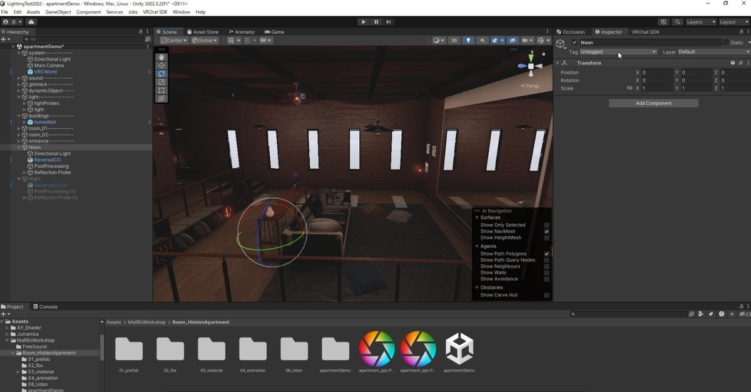
Task: Click the global Search magnifier icon
Action: point(677,22)
